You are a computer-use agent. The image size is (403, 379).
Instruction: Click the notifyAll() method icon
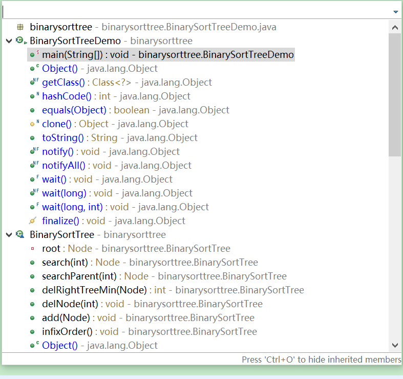[34, 165]
